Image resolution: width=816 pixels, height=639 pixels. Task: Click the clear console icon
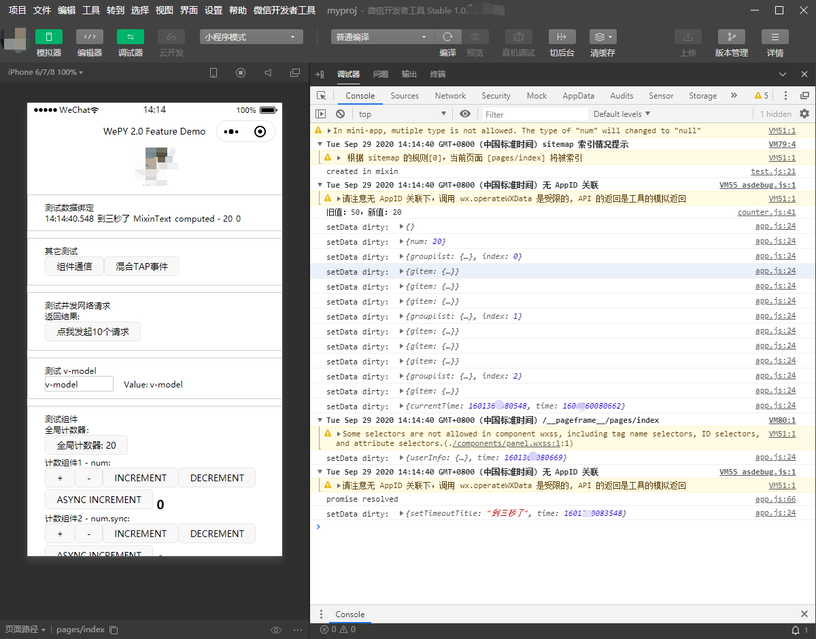coord(340,114)
